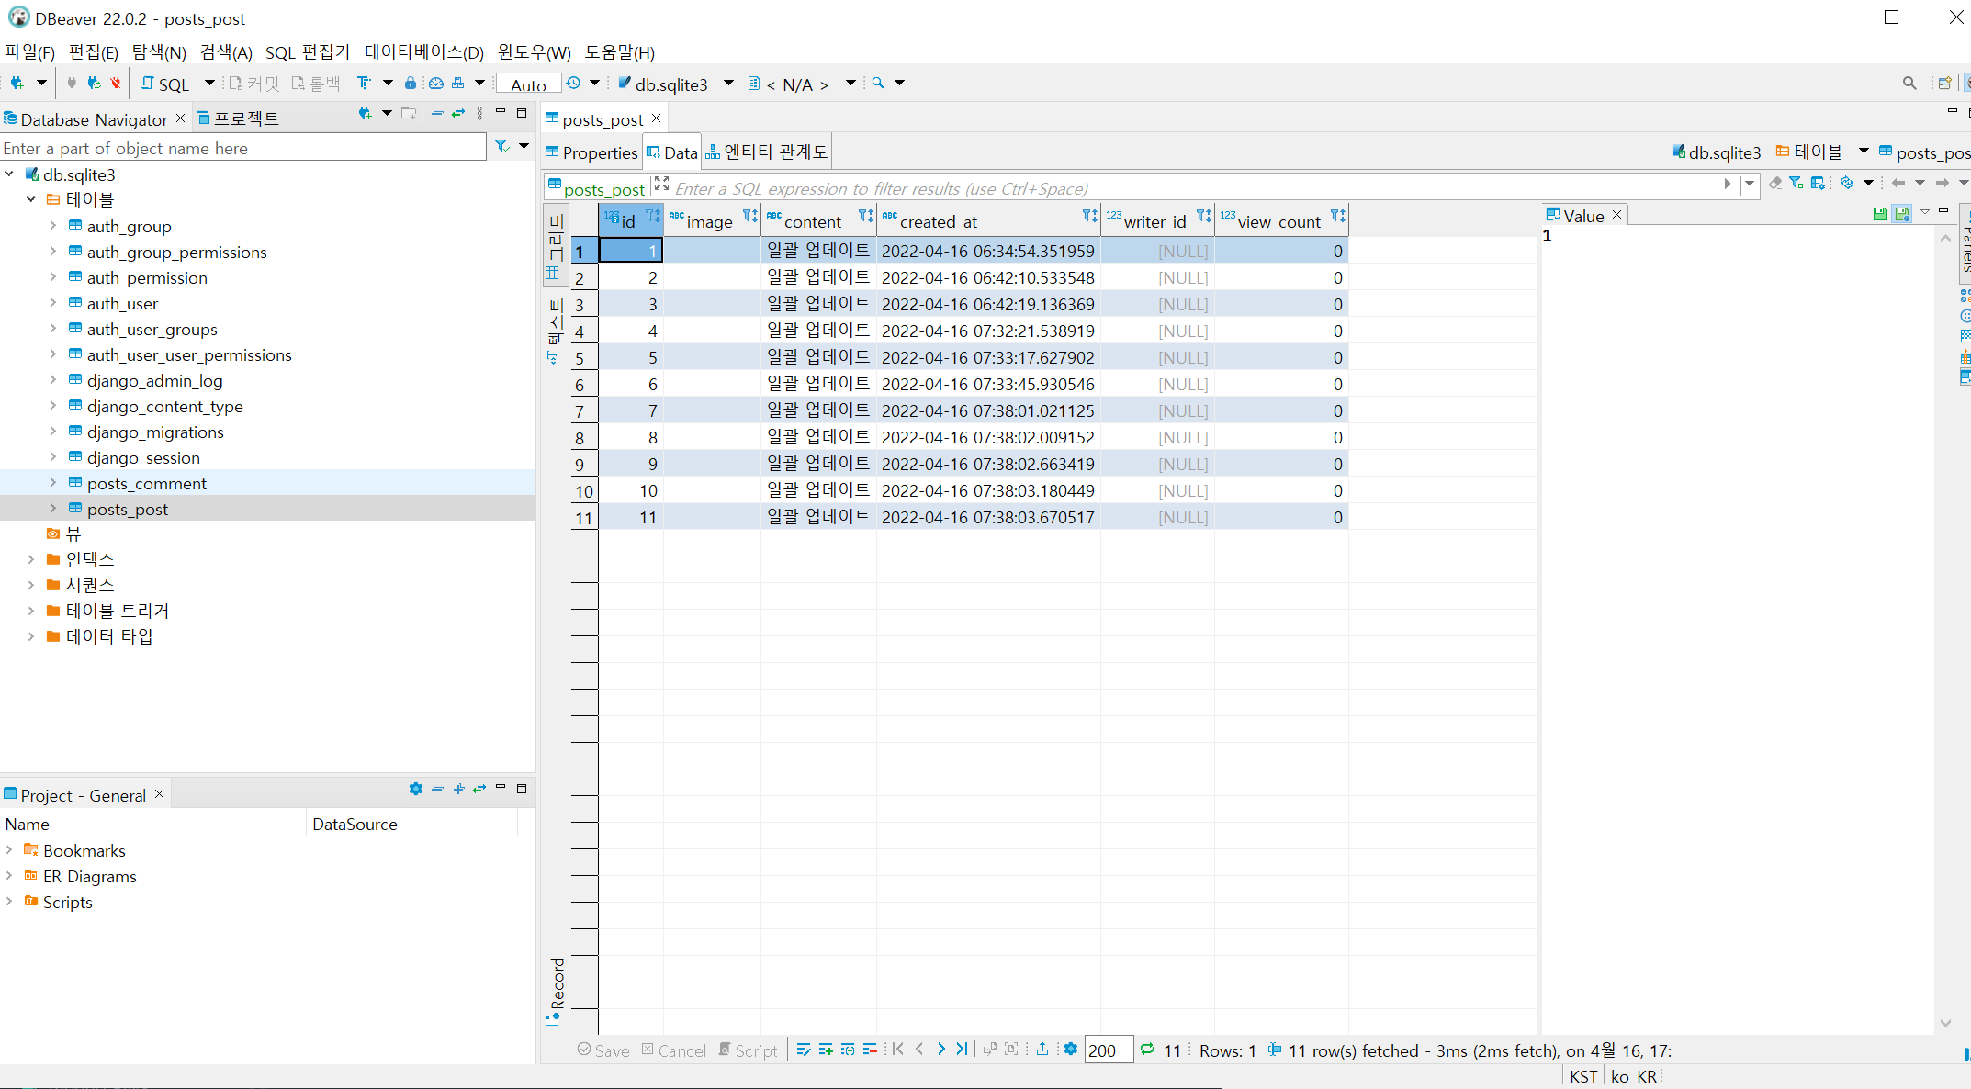This screenshot has height=1089, width=1971.
Task: Click the duplicate row icon
Action: pyautogui.click(x=848, y=1050)
